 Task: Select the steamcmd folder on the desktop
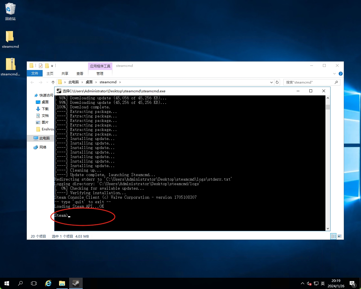tap(10, 39)
